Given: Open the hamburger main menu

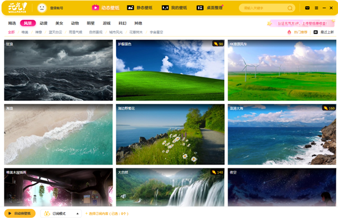Looking at the screenshot, I should tap(316, 8).
